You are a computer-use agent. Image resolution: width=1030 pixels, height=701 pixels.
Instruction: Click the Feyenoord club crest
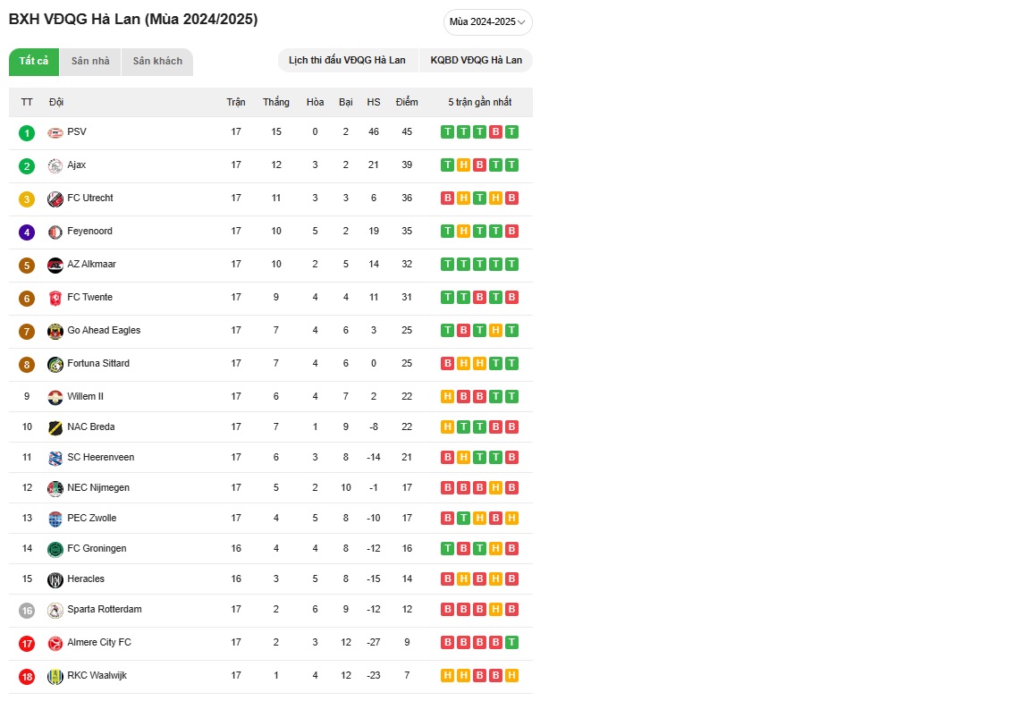coord(55,232)
